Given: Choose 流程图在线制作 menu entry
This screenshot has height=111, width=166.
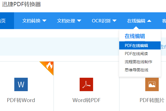Looking at the screenshot, I should coord(140,62).
